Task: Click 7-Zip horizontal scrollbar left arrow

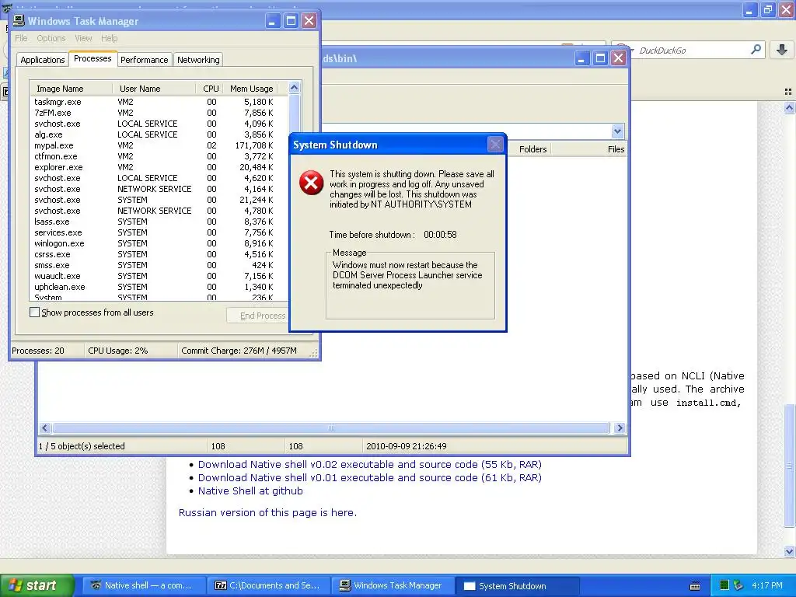Action: 44,428
